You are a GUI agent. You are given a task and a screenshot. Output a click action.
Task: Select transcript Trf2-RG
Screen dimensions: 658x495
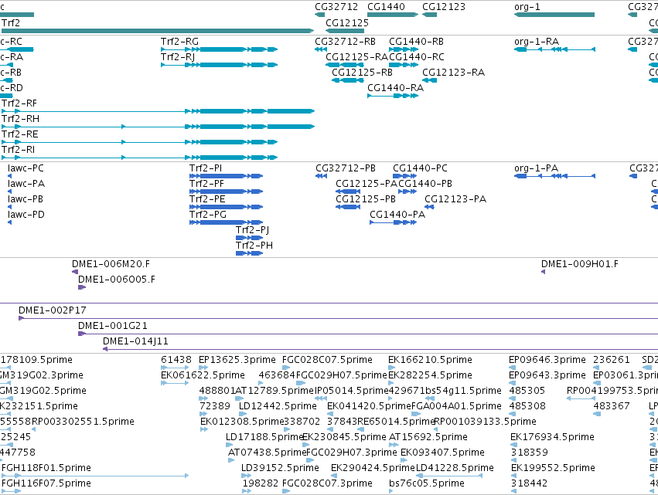click(x=220, y=49)
